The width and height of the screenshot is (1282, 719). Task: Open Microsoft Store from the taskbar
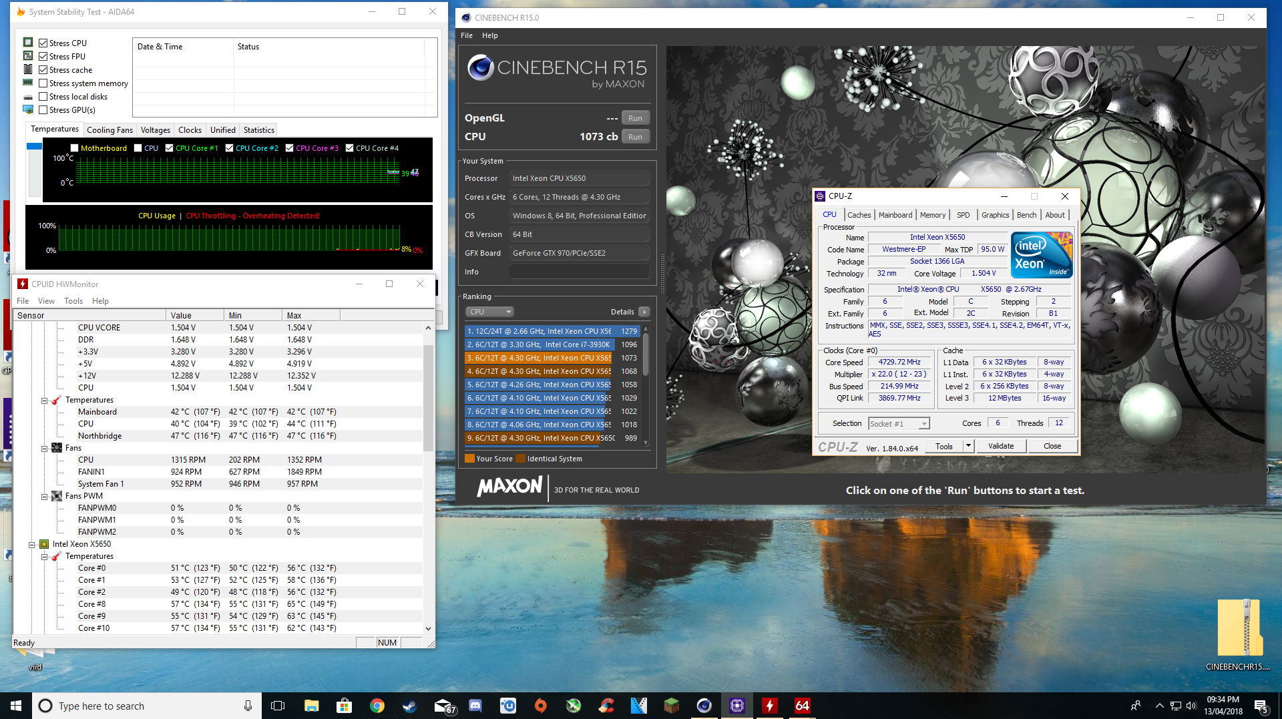344,706
